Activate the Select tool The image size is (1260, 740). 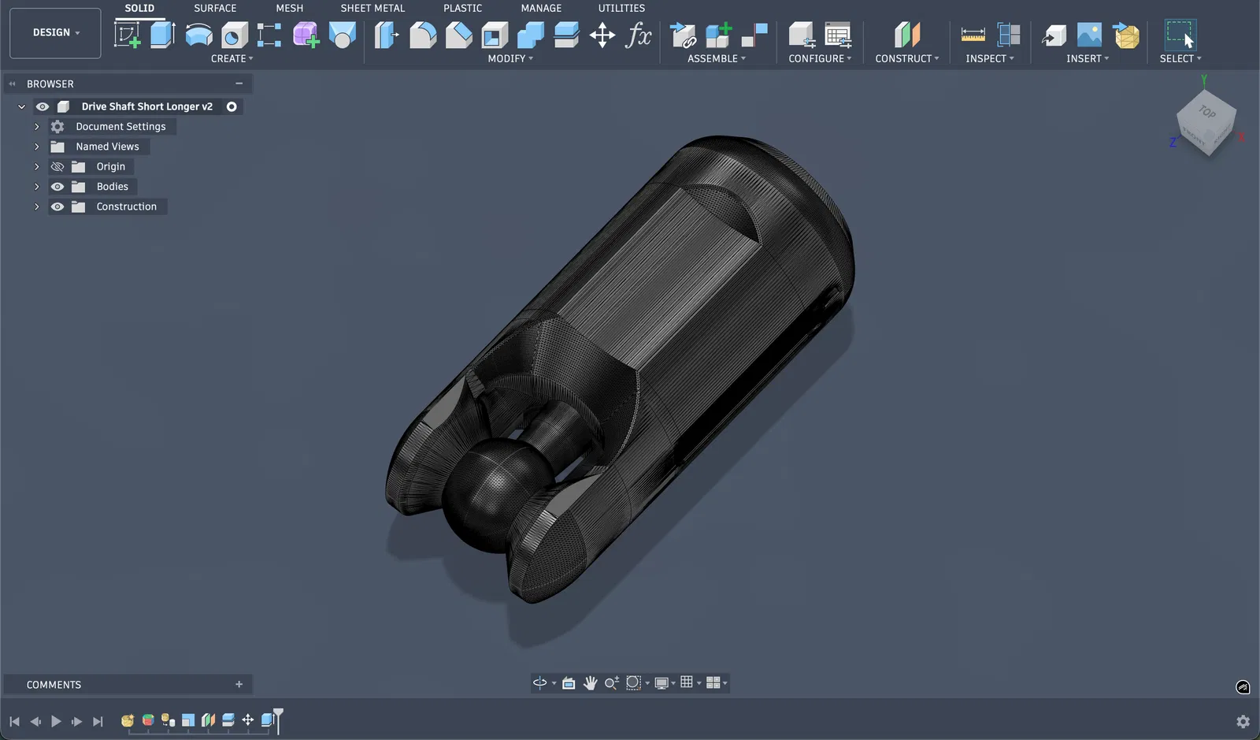(1180, 35)
